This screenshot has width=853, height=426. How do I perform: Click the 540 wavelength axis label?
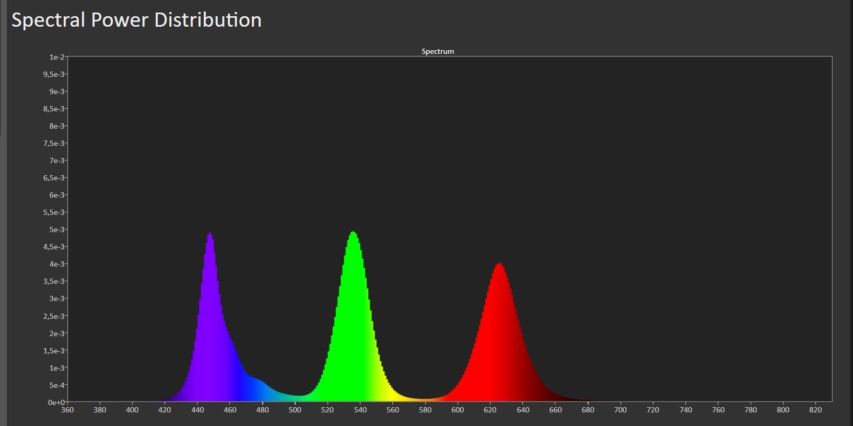360,410
